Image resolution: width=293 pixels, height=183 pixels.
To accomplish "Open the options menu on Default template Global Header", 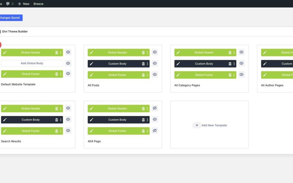I will pyautogui.click(x=61, y=52).
